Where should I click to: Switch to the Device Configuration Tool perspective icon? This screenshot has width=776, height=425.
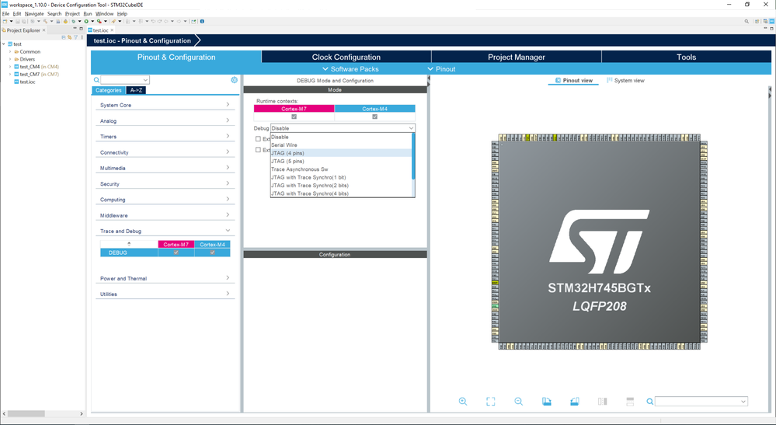pyautogui.click(x=772, y=21)
